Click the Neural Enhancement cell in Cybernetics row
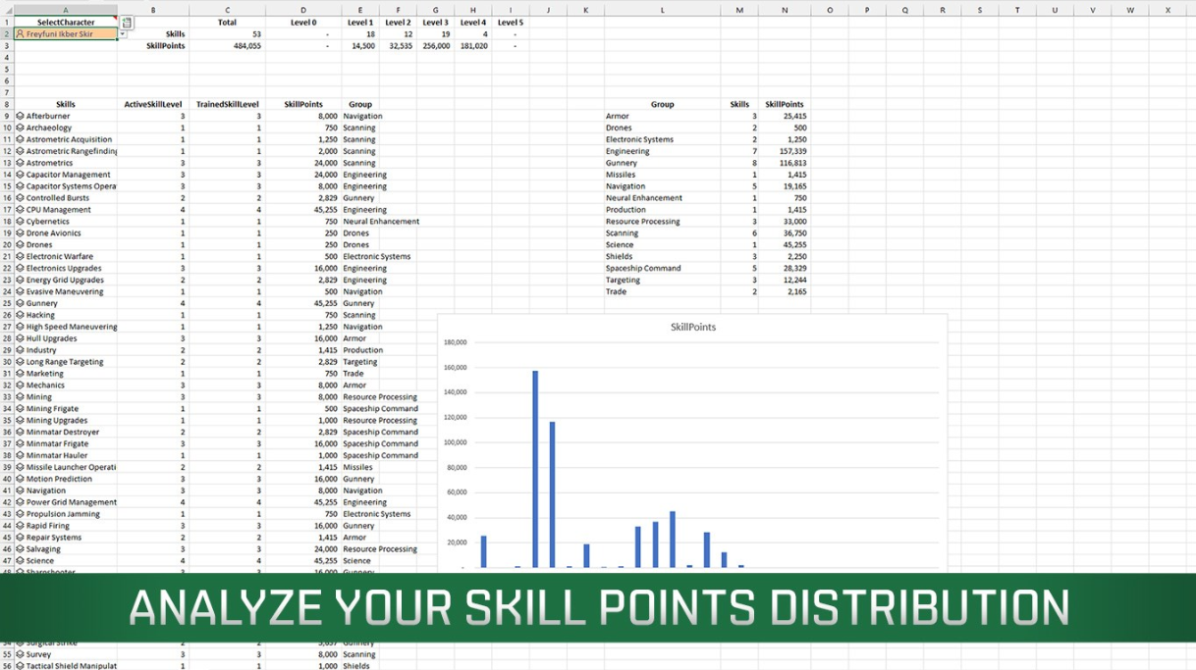Viewport: 1196px width, 670px height. click(x=381, y=222)
